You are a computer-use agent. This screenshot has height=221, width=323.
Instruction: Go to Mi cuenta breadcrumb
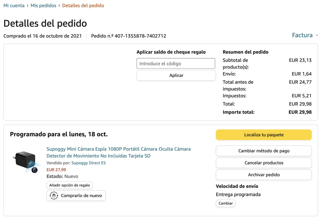pos(14,6)
